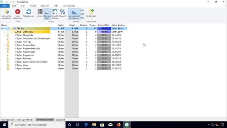Click the 0,0 % bar for $Recycle.Bin
The width and height of the screenshot is (227, 128).
(104, 35)
